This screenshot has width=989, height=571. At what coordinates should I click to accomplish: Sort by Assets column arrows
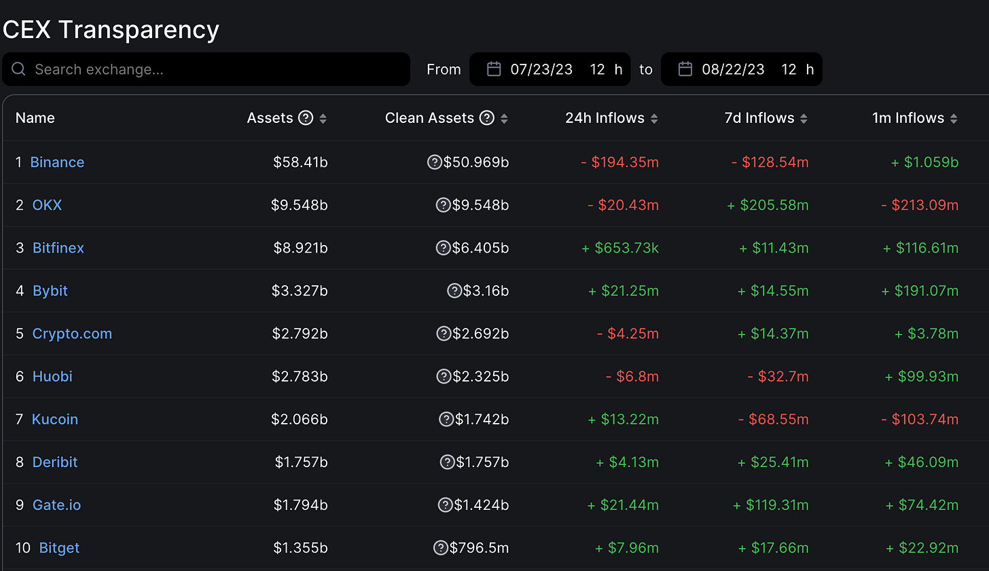323,119
